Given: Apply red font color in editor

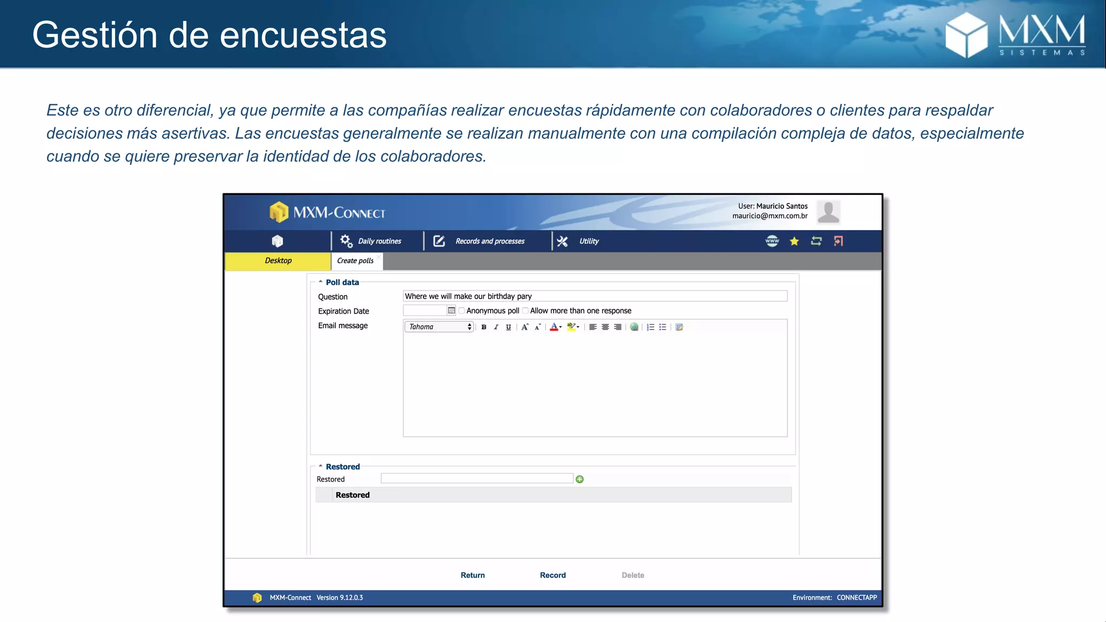Looking at the screenshot, I should point(554,327).
